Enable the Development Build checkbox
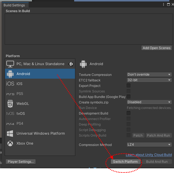174x173 pixels. tap(129, 113)
